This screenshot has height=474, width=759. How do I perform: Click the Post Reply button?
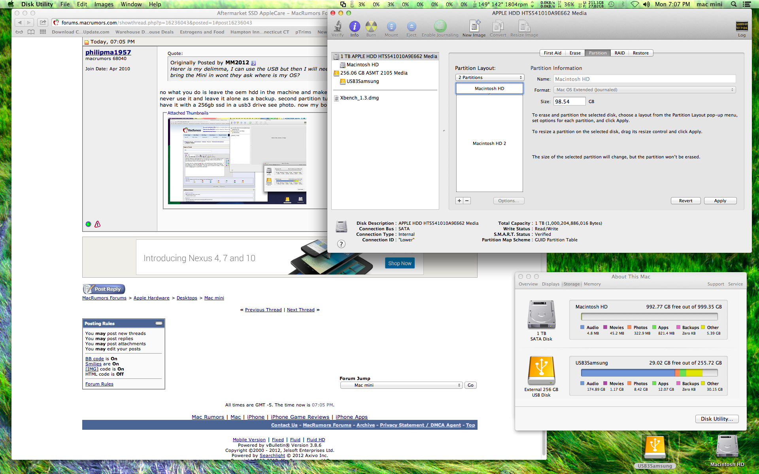point(104,289)
